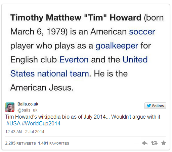Click the bold Timothy Matthew Howard name

pos(76,18)
